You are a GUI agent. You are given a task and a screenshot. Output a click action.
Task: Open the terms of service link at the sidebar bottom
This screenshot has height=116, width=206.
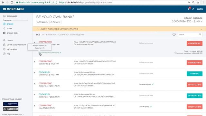click(x=12, y=115)
